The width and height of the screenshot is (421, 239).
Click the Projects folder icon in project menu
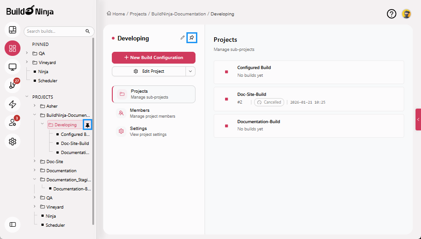(x=122, y=94)
